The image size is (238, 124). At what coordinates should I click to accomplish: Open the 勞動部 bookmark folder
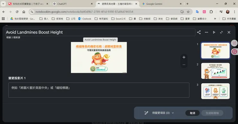tap(145, 19)
